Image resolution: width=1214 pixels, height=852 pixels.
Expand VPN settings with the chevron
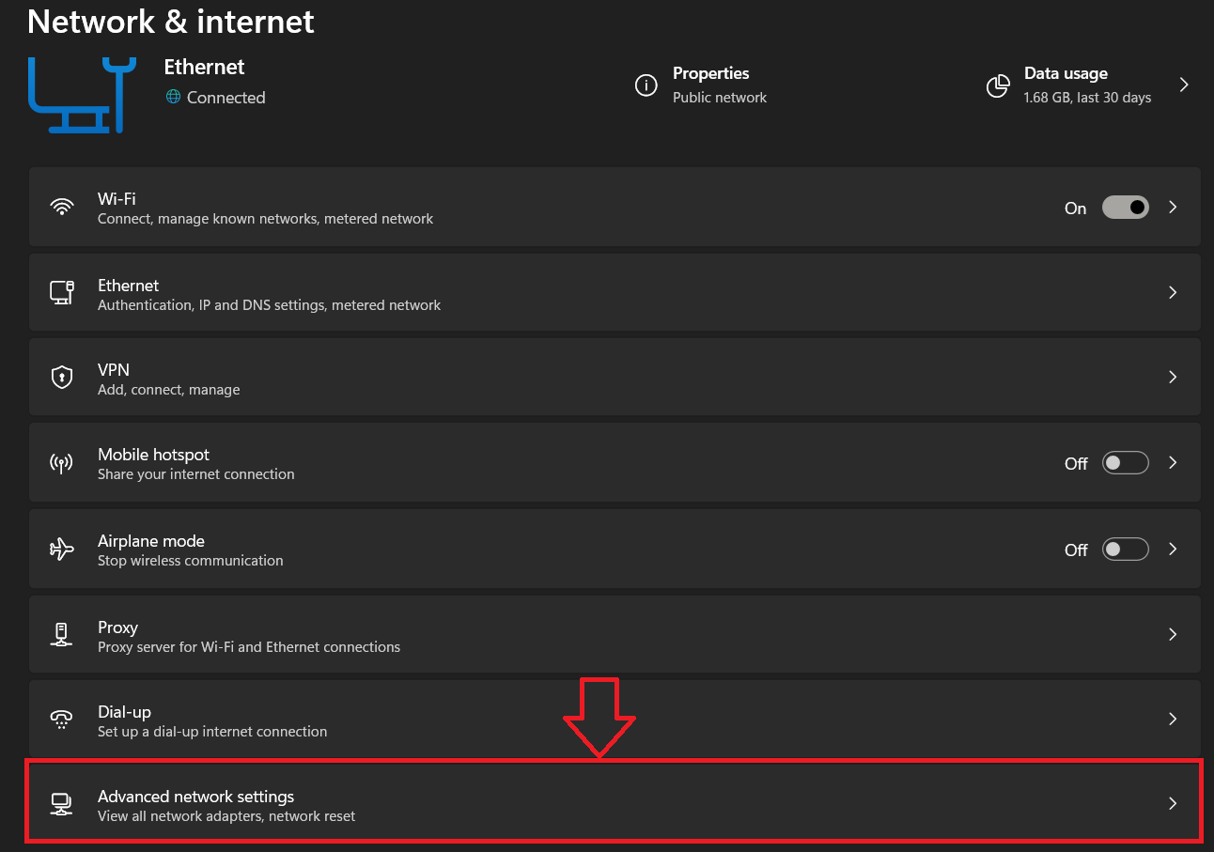pos(1173,378)
